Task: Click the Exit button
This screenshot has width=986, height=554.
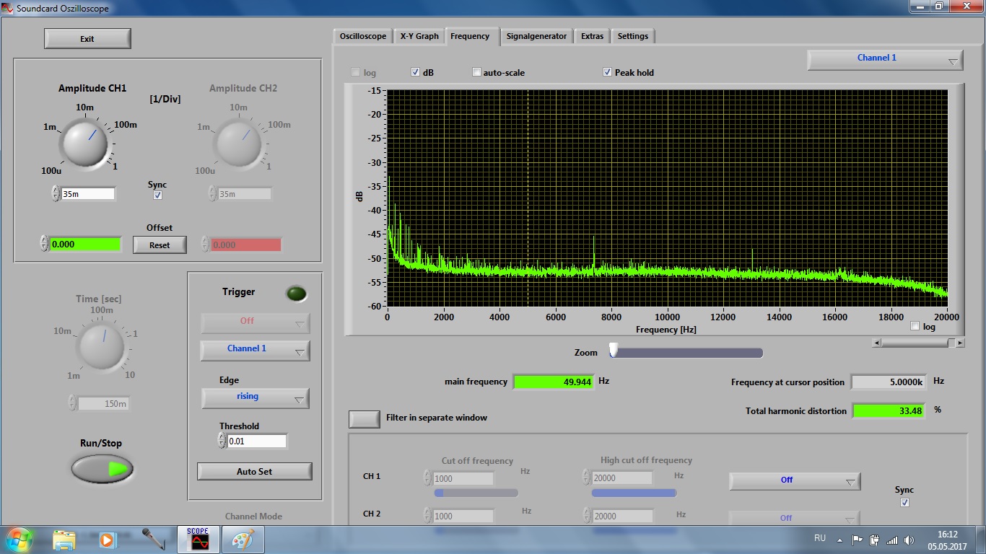Action: (87, 39)
